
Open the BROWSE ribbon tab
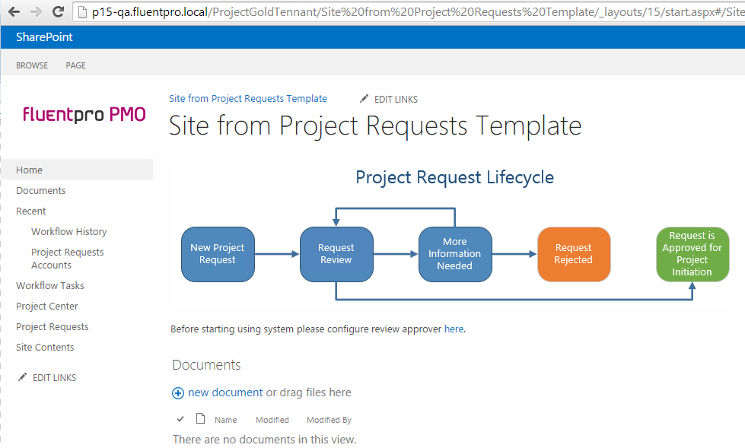pos(32,65)
